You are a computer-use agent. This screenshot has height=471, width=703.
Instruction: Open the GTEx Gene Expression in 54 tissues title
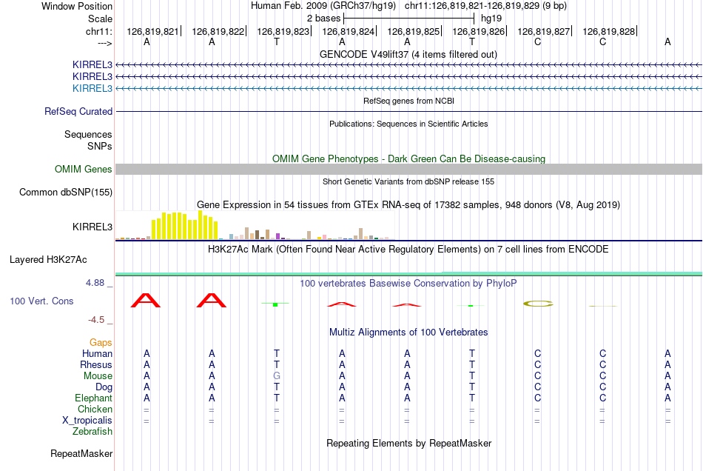(408, 205)
